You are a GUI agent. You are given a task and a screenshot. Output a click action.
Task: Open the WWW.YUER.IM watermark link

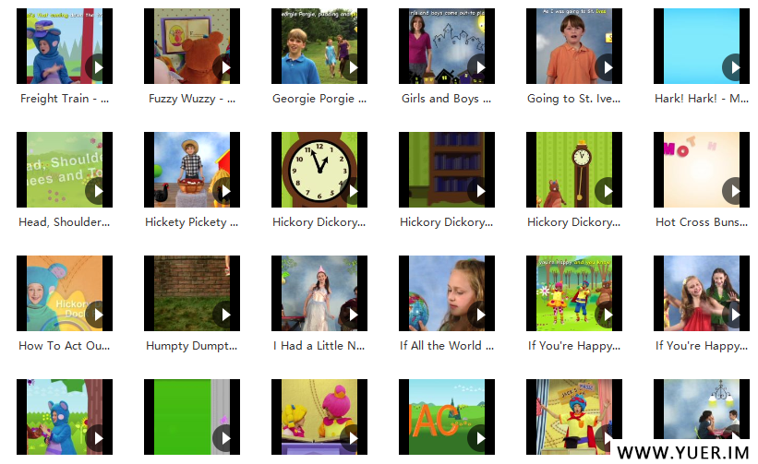pyautogui.click(x=684, y=453)
